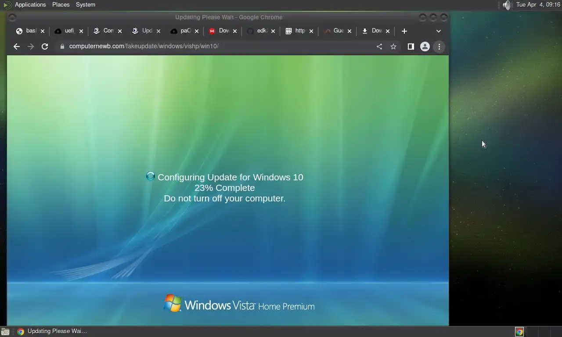Screen dimensions: 562x337
Task: Reload the fake update page
Action: click(x=45, y=47)
